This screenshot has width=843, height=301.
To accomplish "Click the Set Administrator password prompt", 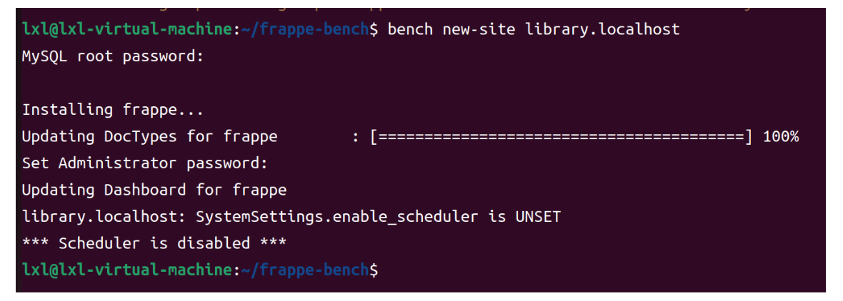I will 144,163.
